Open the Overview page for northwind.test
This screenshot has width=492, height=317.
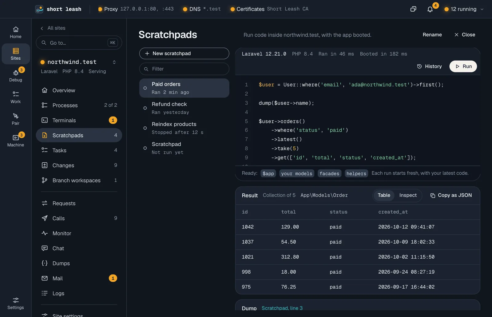click(x=79, y=90)
